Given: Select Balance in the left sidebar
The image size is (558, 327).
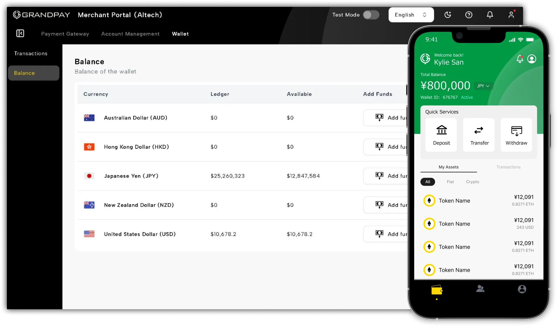Looking at the screenshot, I should [x=34, y=73].
